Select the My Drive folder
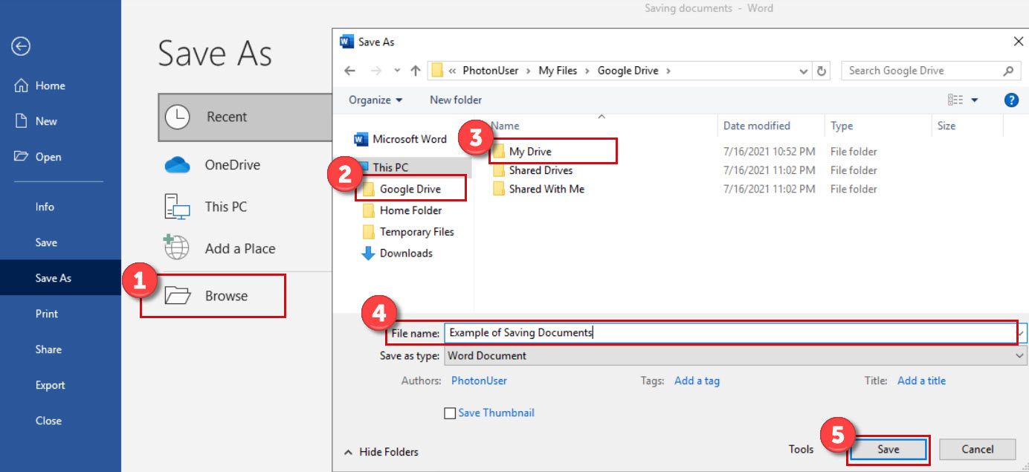The width and height of the screenshot is (1029, 472). (530, 152)
